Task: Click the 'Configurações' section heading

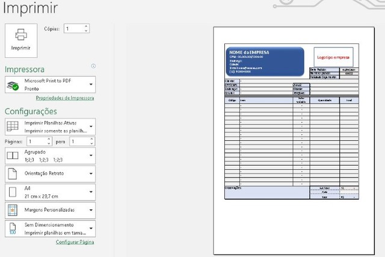Action: pyautogui.click(x=31, y=111)
